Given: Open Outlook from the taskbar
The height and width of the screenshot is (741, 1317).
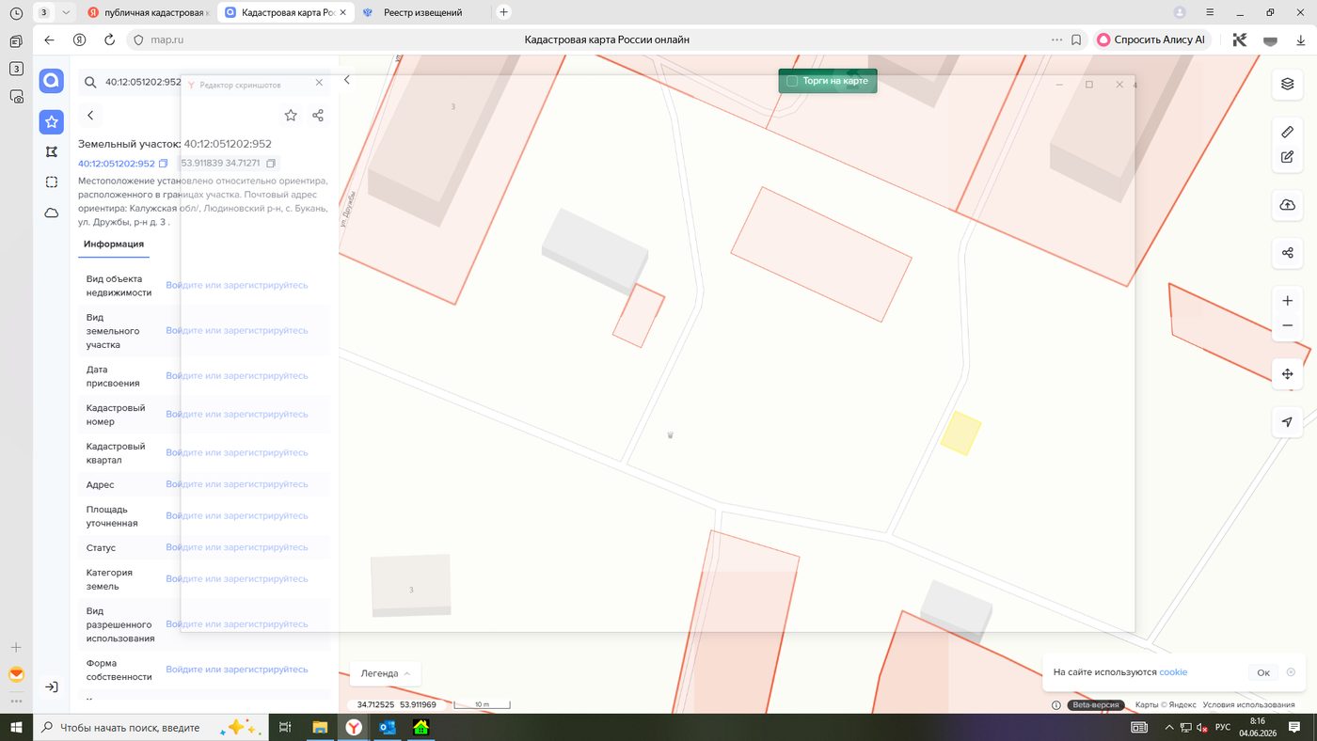Looking at the screenshot, I should pos(387,727).
